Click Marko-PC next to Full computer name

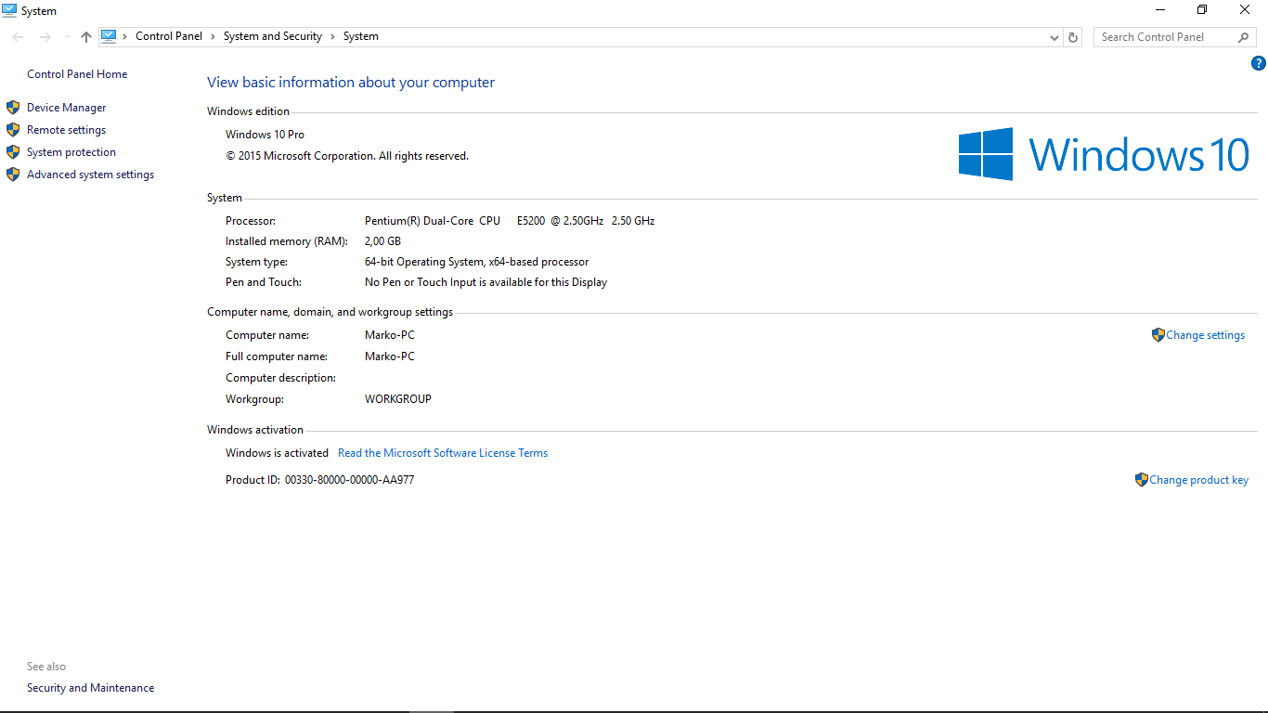(390, 356)
